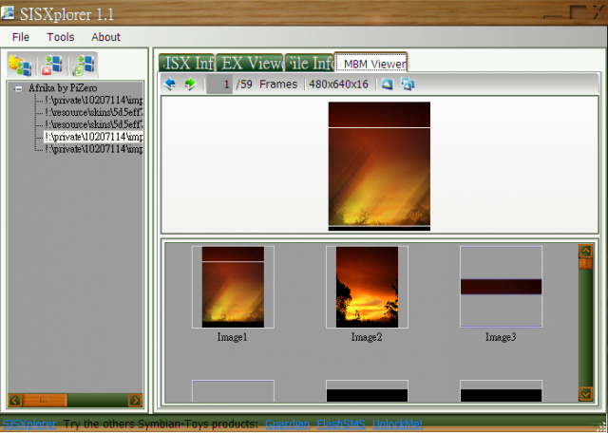Switch to the HEX Viewer tab

[250, 63]
